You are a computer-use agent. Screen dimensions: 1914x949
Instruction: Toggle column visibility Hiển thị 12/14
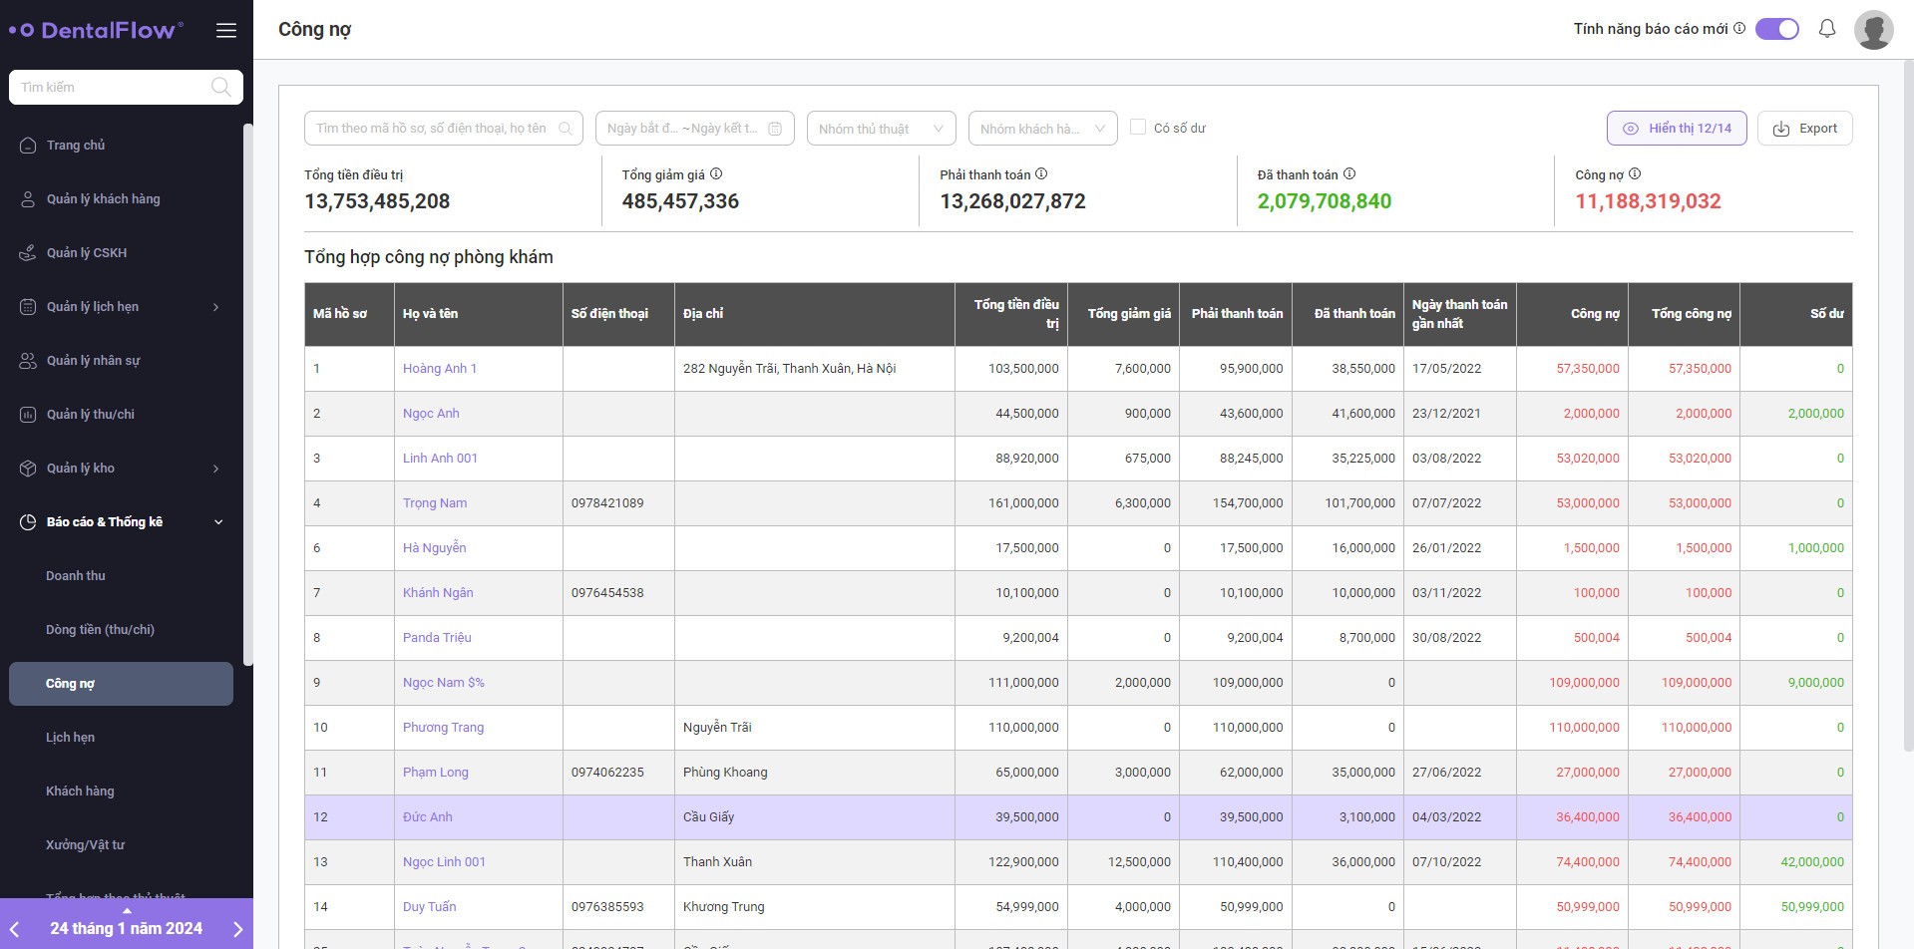pyautogui.click(x=1676, y=129)
